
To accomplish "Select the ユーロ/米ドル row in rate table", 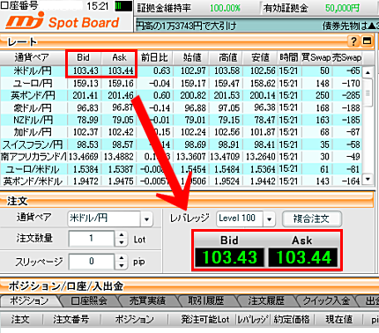I will tap(182, 169).
